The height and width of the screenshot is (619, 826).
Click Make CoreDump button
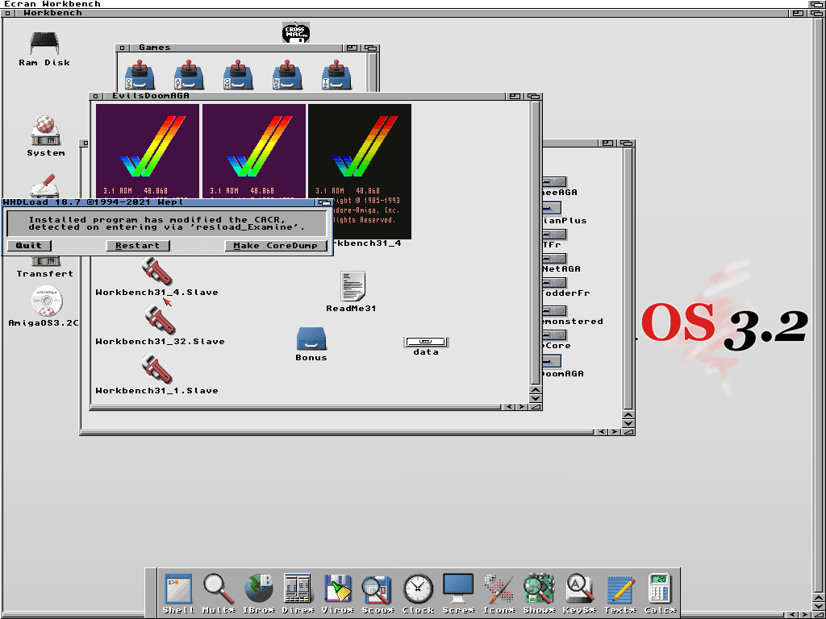[x=276, y=245]
